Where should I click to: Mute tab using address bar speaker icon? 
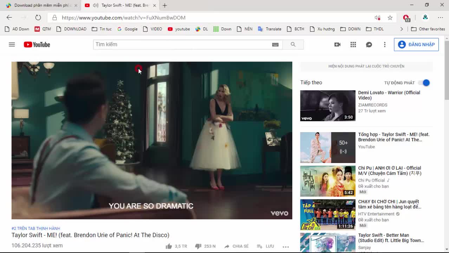[x=377, y=18]
